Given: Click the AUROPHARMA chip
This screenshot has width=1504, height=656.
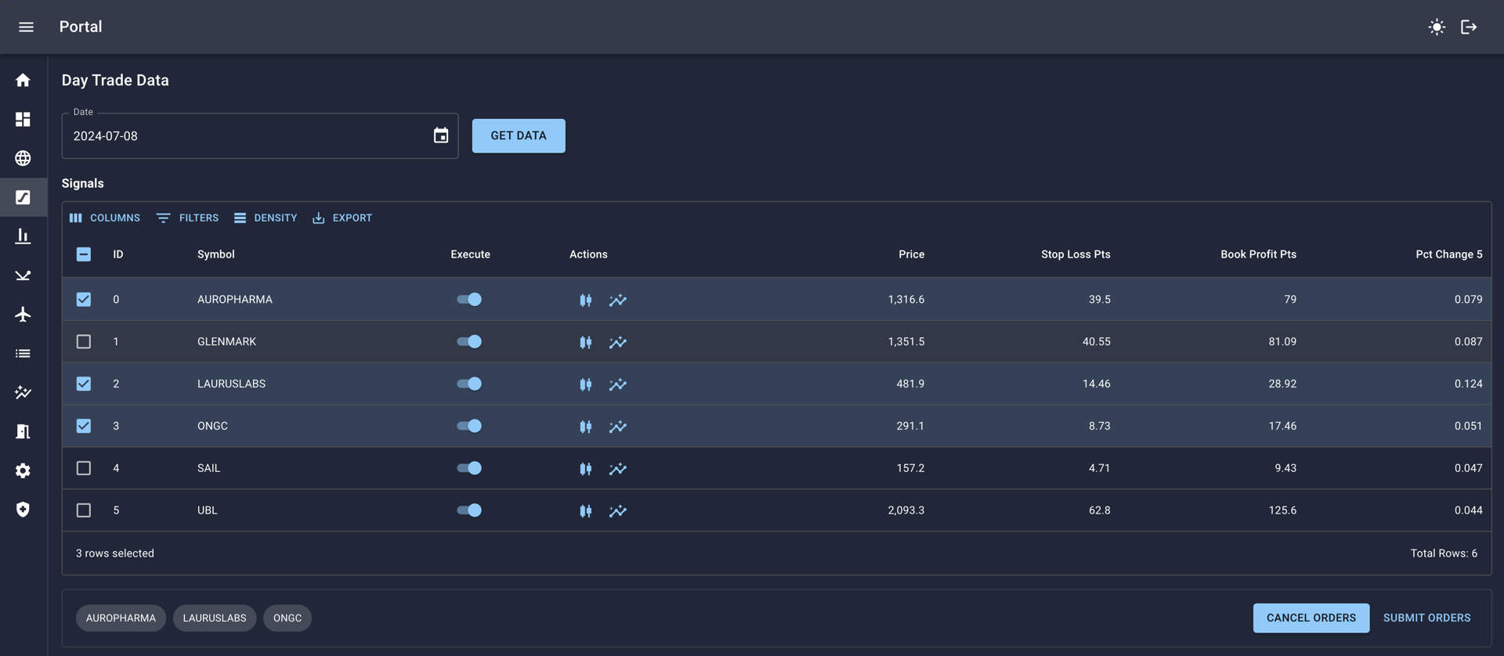Looking at the screenshot, I should (121, 618).
